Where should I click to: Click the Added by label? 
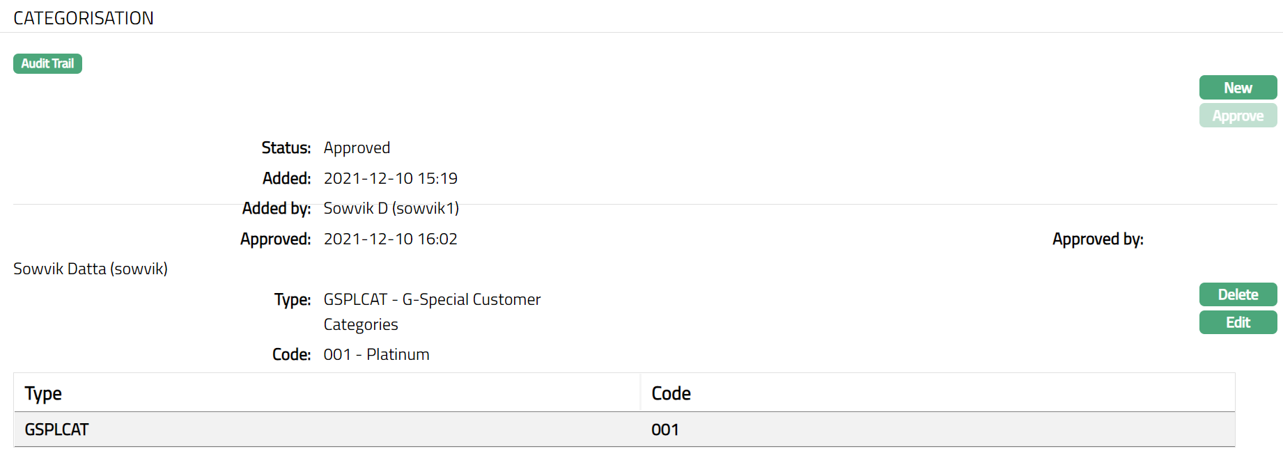(276, 208)
